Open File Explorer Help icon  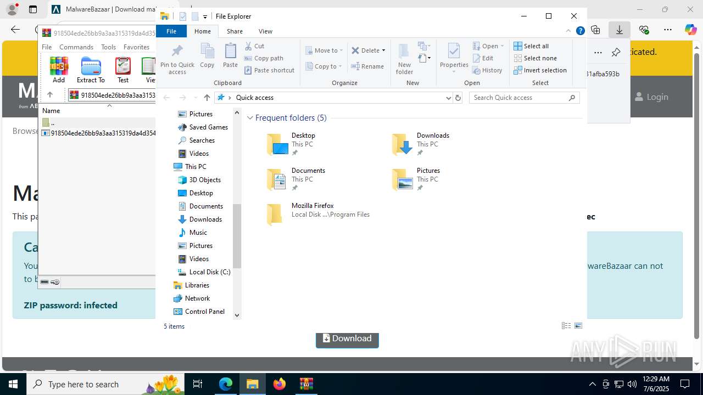(x=580, y=31)
